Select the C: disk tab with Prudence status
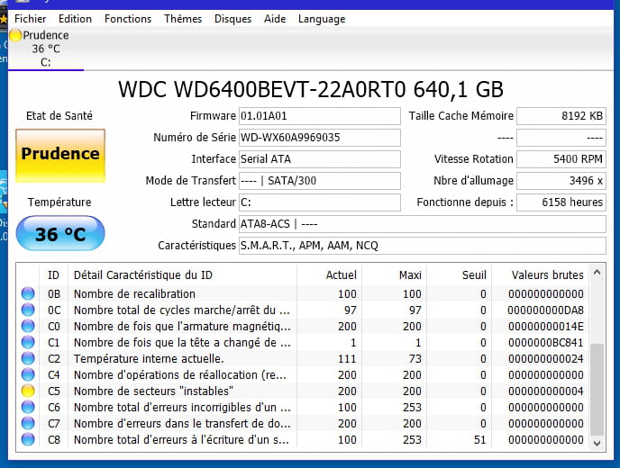Viewport: 620px width, 468px height. 46,49
